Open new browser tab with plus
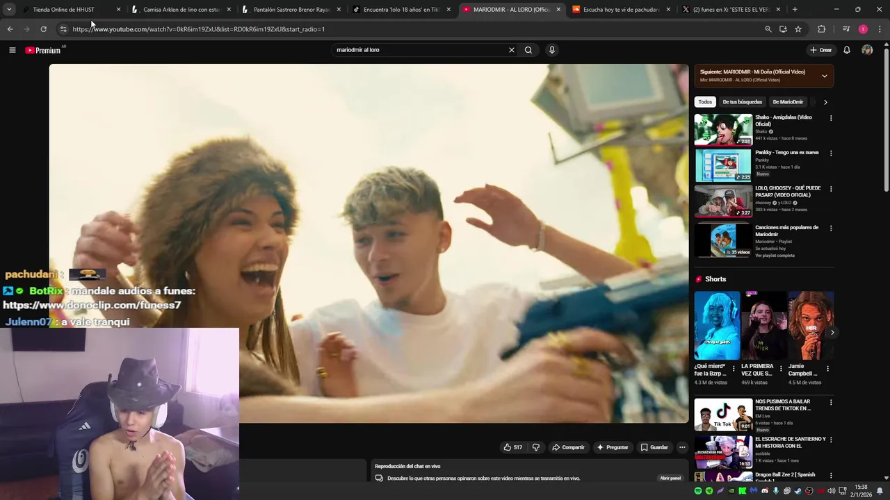The height and width of the screenshot is (500, 890). click(x=795, y=10)
